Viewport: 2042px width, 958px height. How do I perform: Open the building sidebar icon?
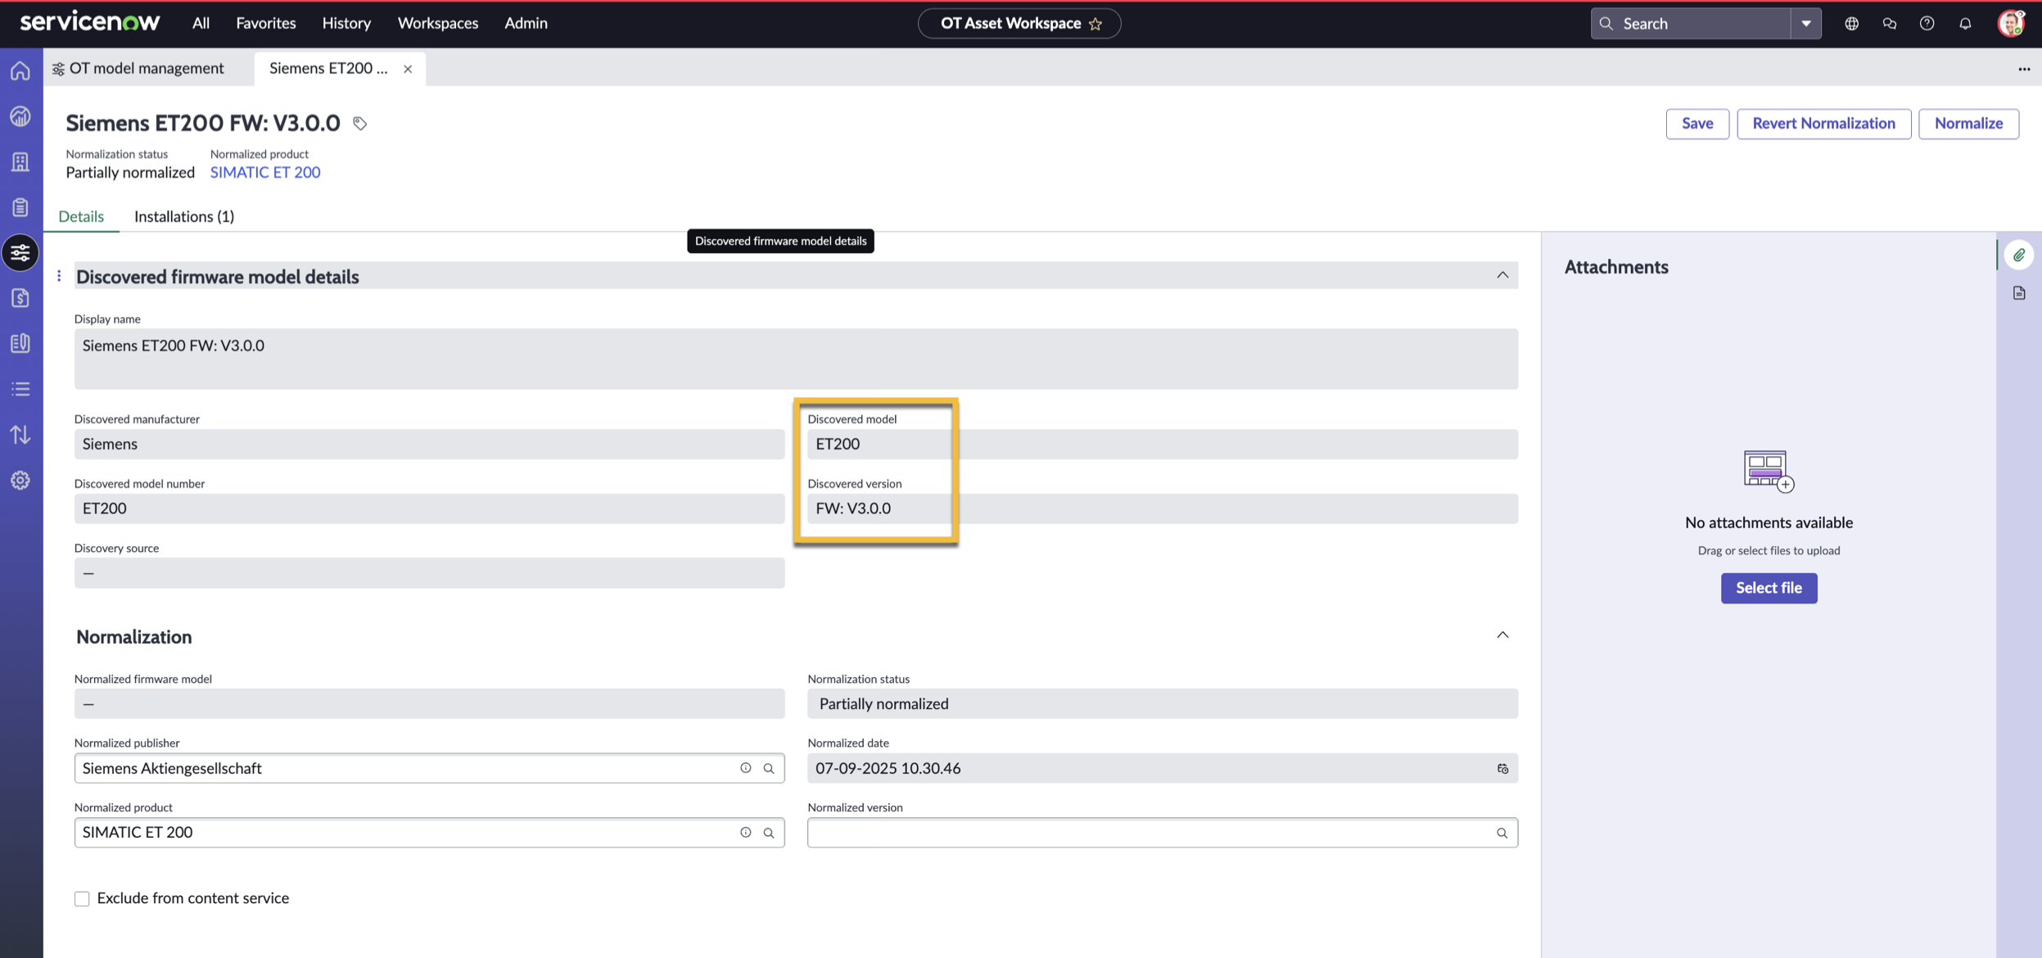[x=20, y=161]
